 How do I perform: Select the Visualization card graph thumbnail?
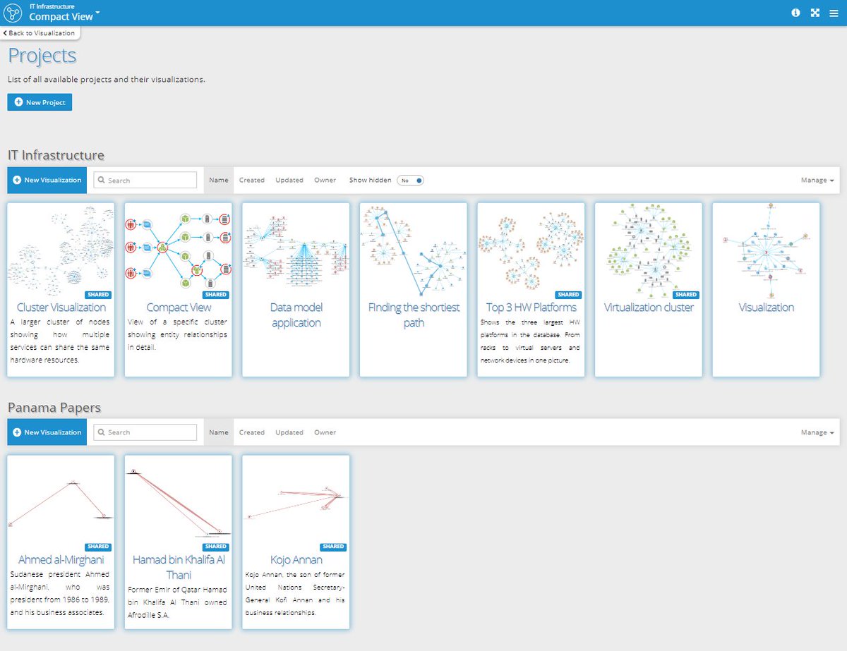767,252
